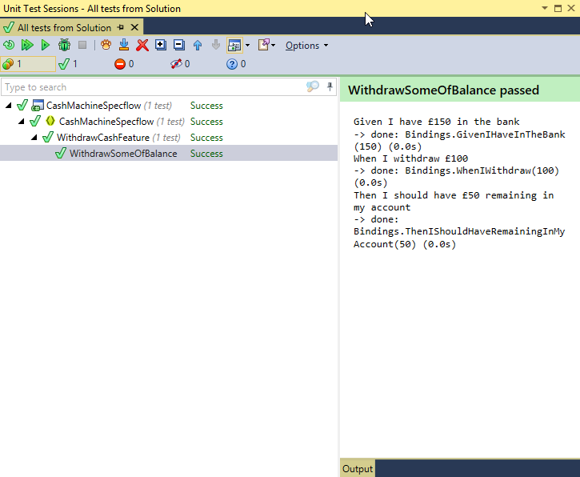Collapse the WithdrawCashFeature tree node
The height and width of the screenshot is (477, 580).
tap(34, 138)
